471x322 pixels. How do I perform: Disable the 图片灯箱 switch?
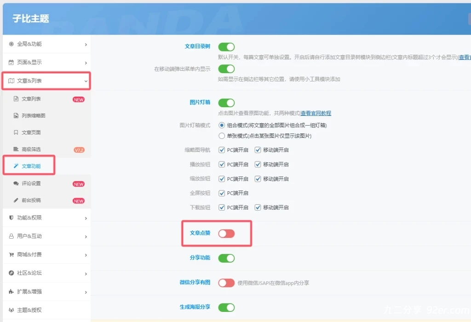226,103
